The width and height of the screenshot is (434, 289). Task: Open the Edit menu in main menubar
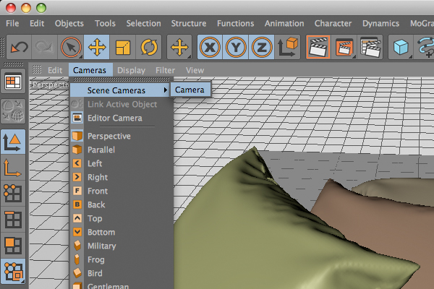click(37, 24)
